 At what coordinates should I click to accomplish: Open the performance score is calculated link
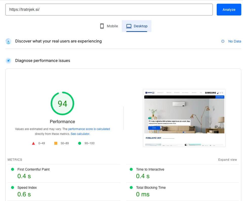tap(89, 129)
